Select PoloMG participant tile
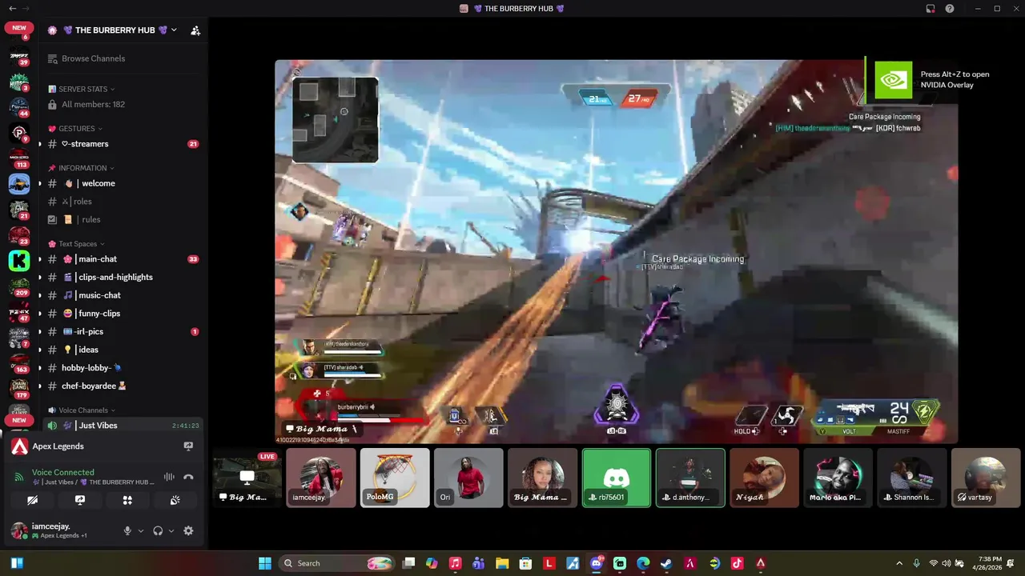Image resolution: width=1025 pixels, height=576 pixels. pos(395,478)
